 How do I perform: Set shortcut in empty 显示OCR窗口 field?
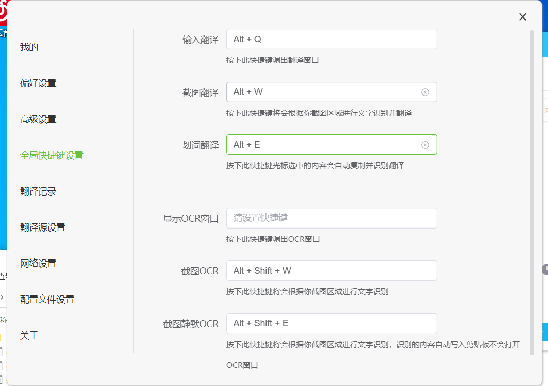[x=331, y=218]
